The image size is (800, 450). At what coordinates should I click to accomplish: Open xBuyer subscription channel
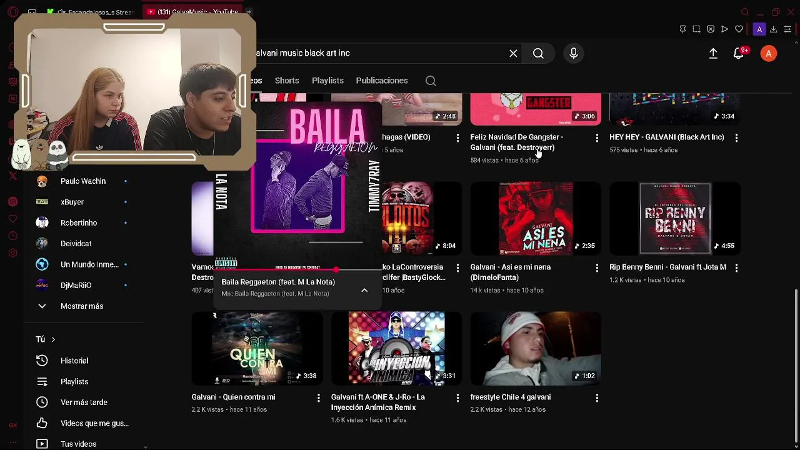pos(83,202)
